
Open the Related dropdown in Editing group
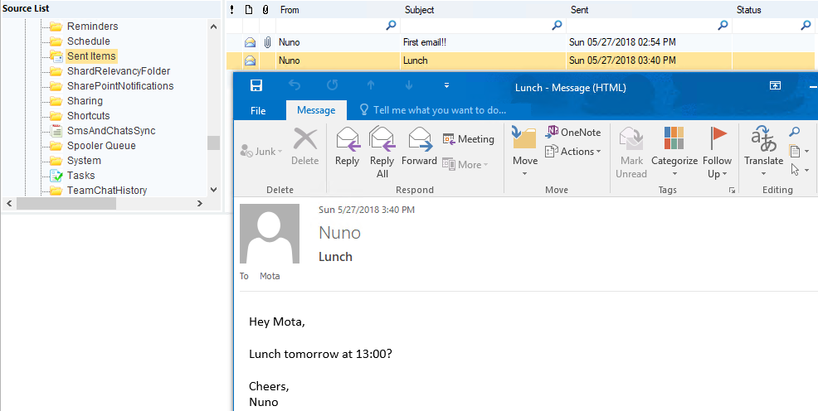799,151
